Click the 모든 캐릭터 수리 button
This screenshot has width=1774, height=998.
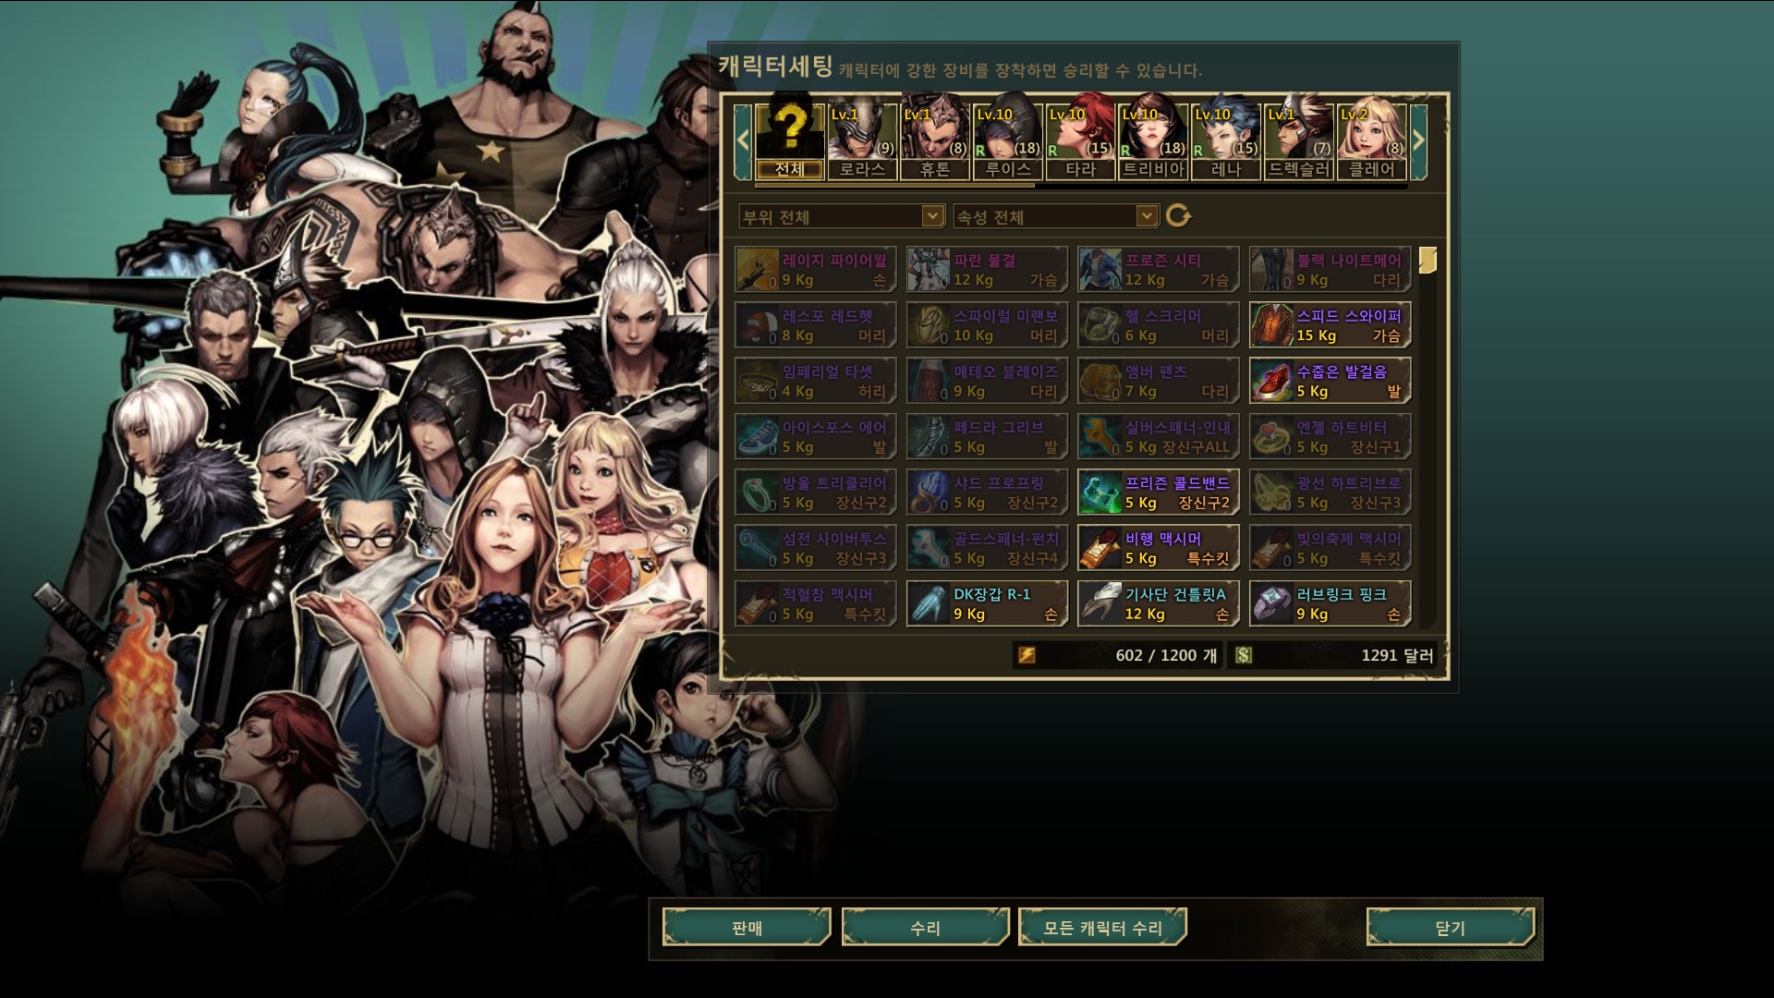(1102, 928)
